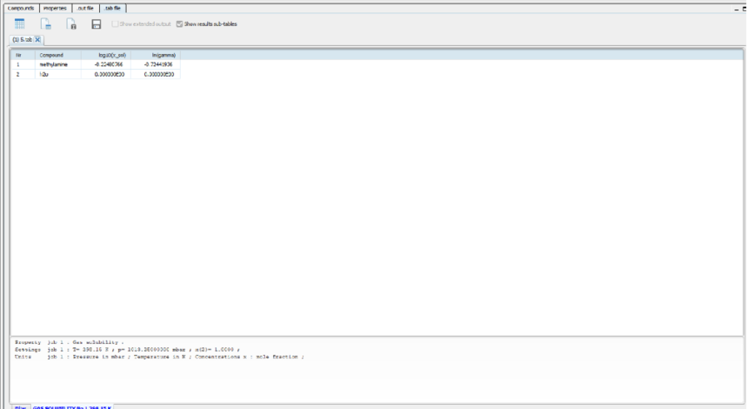
Task: Click h2o ln(gamma) value 0.000000E00
Action: click(x=156, y=74)
